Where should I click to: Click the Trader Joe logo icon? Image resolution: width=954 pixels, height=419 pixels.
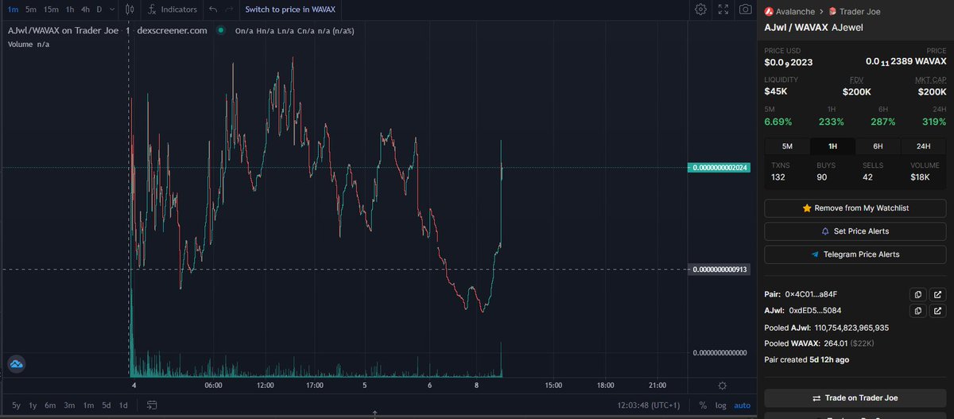click(833, 11)
